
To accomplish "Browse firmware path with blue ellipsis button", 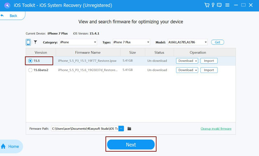I will [x=121, y=128].
